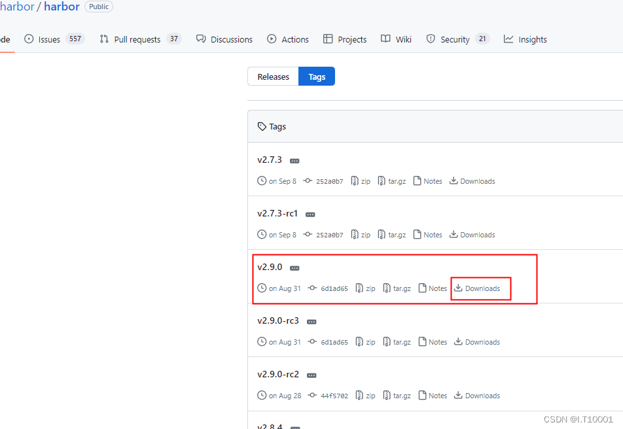
Task: Expand the v2.9.0-rc2 tag message ellipsis
Action: click(312, 375)
